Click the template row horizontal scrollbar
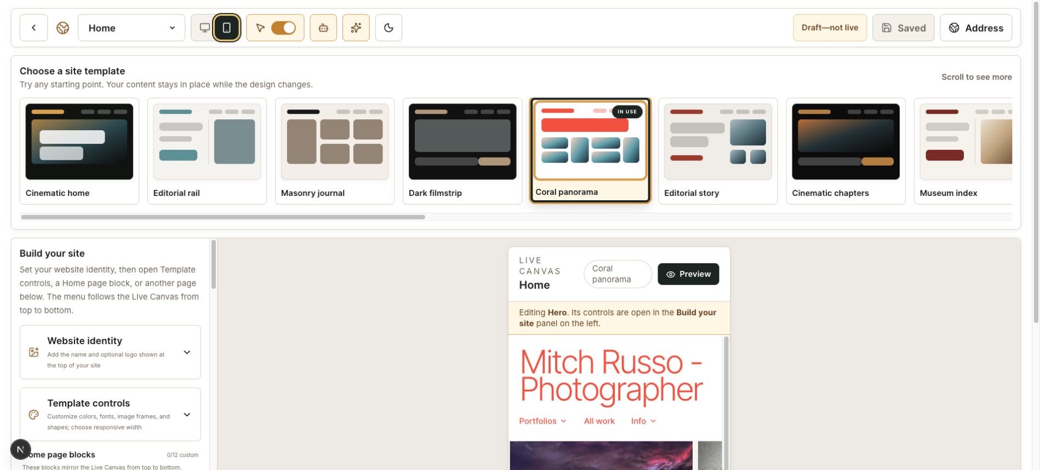Screen dimensions: 1040x470 [x=223, y=217]
